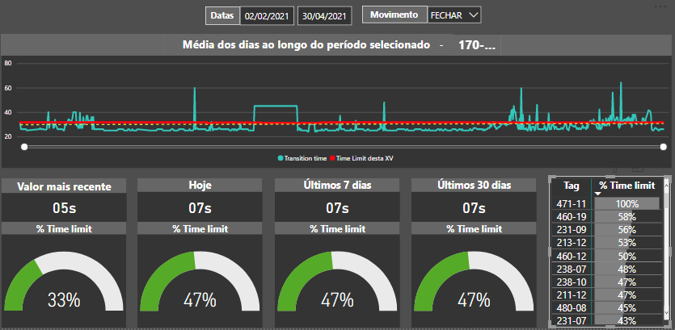675x330 pixels.
Task: Click the 48% time limit cell
Action: click(626, 269)
